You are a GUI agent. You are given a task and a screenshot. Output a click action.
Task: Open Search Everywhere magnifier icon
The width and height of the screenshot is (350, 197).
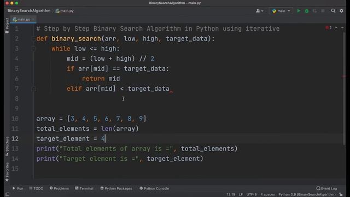tap(333, 11)
